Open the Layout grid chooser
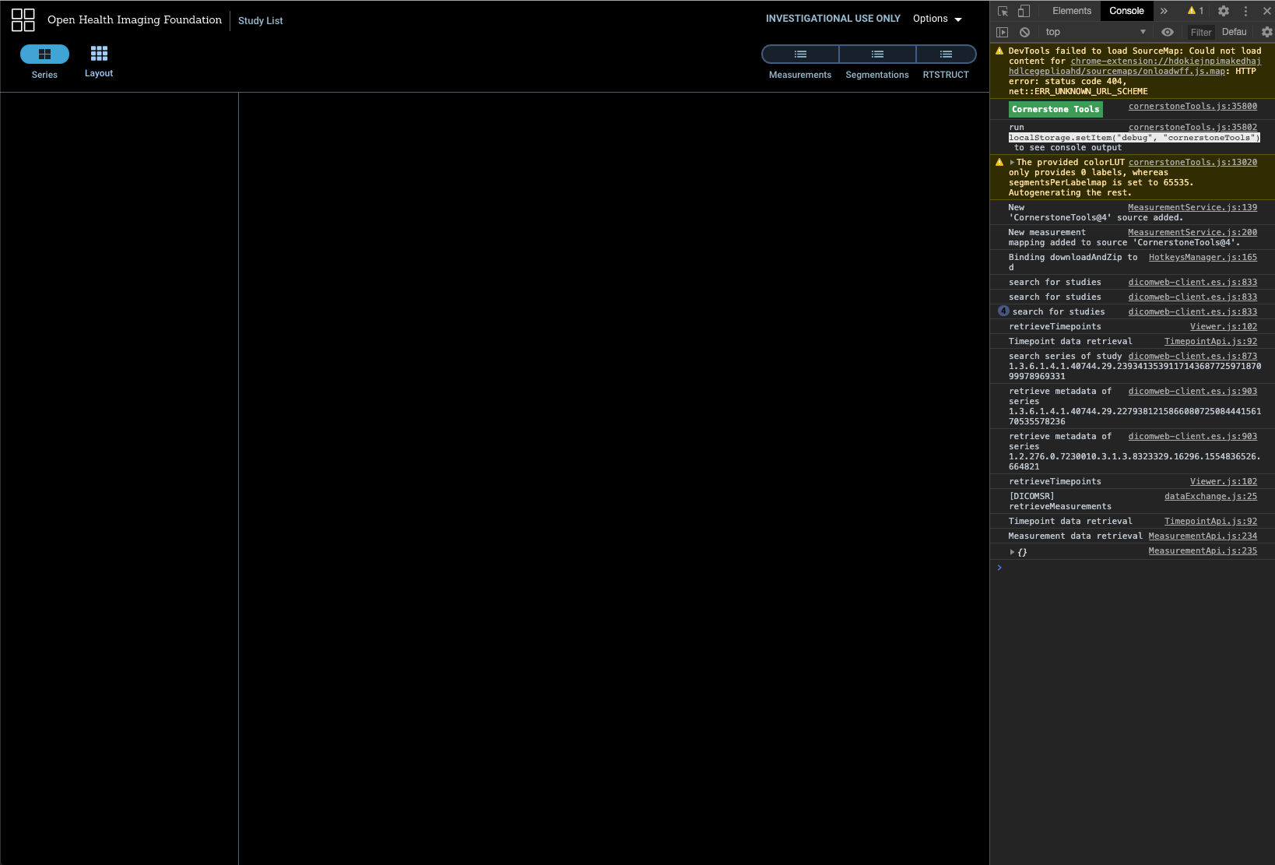 pos(99,62)
